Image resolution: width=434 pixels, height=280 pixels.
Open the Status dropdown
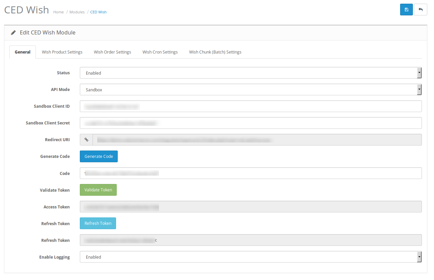251,73
